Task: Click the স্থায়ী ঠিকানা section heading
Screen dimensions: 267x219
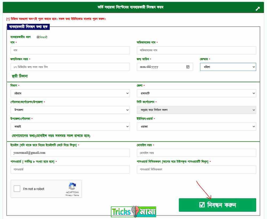Action: 20,76
